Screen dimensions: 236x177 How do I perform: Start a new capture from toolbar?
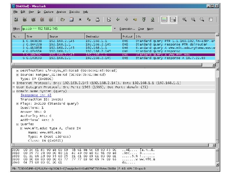tap(33, 20)
